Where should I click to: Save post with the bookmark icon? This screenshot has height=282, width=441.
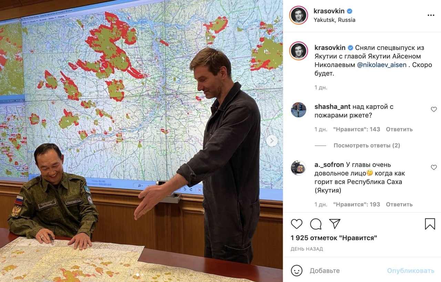(x=430, y=224)
